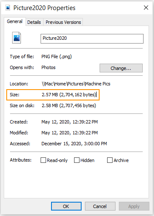Select the General tab

click(15, 21)
